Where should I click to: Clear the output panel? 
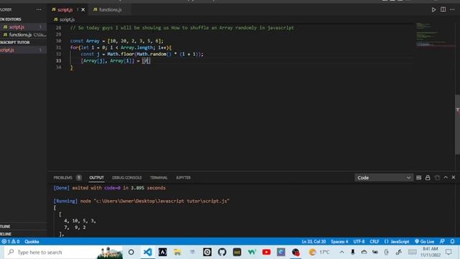418,178
